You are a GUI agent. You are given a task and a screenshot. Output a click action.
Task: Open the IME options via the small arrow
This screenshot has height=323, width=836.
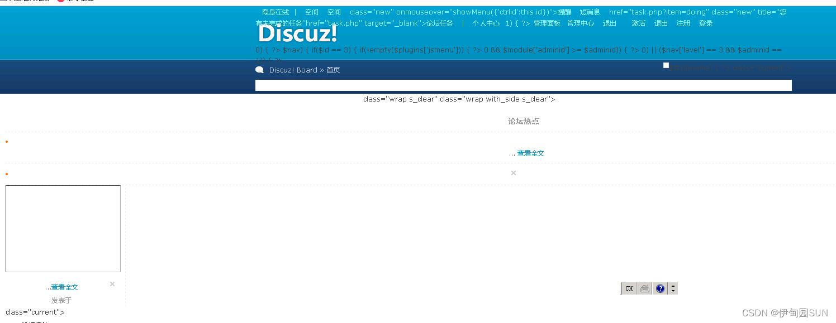(673, 288)
